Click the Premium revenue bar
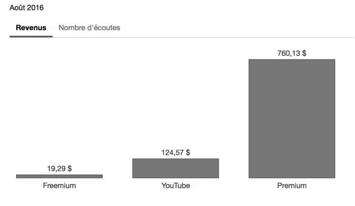This screenshot has height=206, width=355. tap(292, 118)
